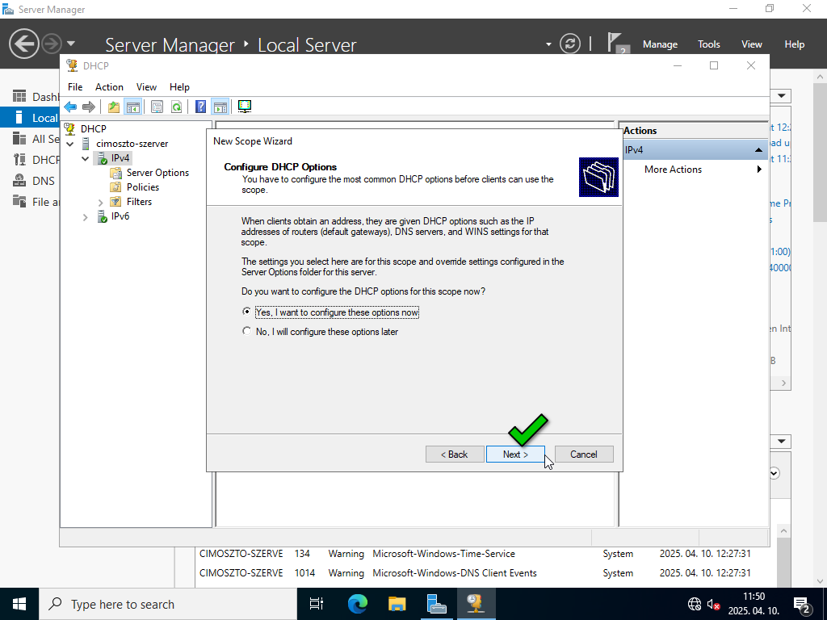Click the blue Back arrow in DHCP toolbar
Image resolution: width=827 pixels, height=620 pixels.
coord(70,107)
